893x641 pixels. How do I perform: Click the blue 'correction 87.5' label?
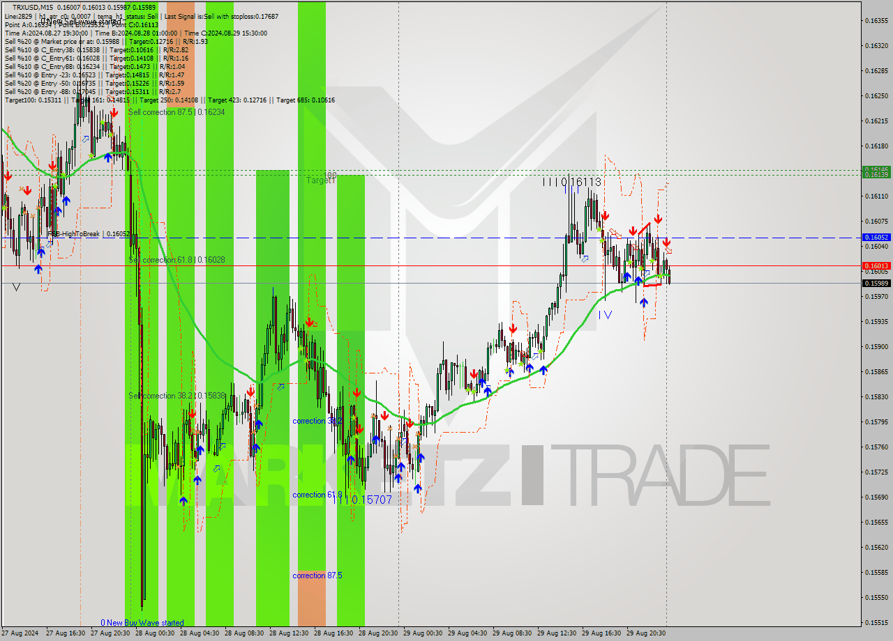pos(317,576)
